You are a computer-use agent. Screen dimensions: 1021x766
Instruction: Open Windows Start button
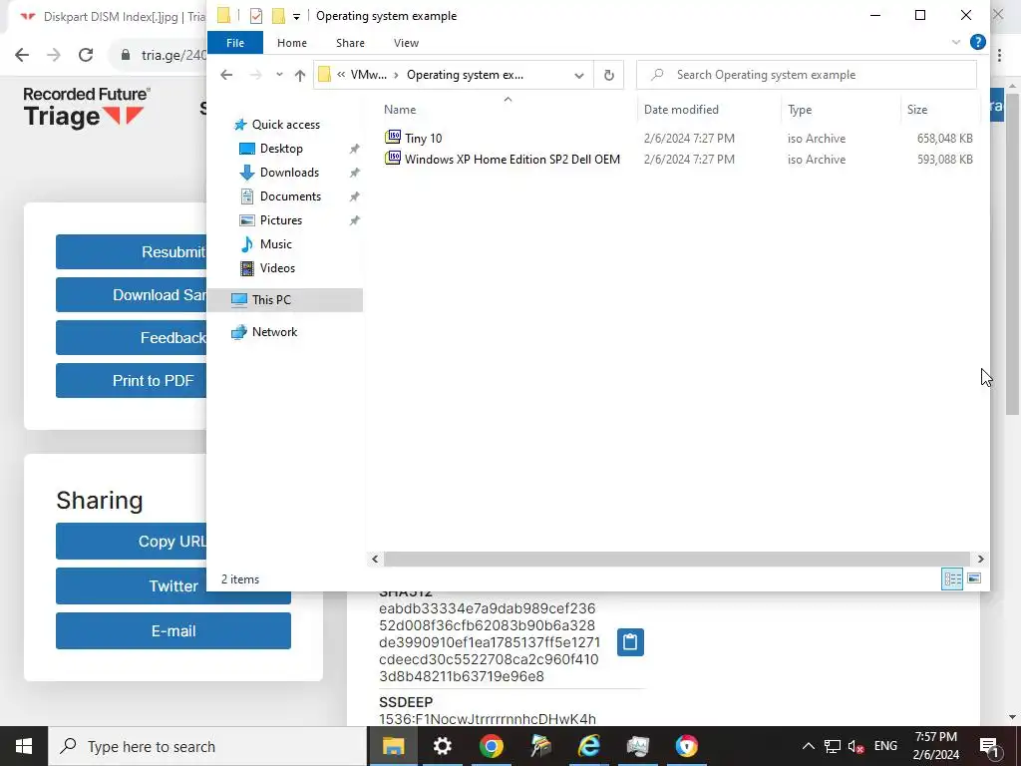tap(24, 746)
